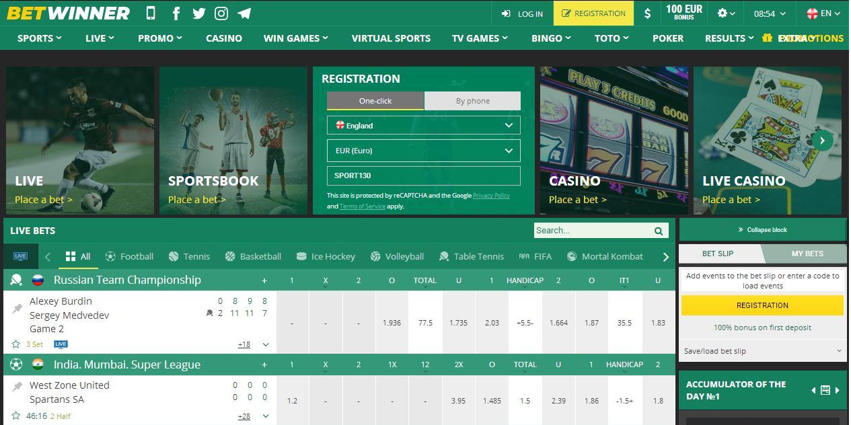The width and height of the screenshot is (851, 425).
Task: Filter live bets by Ice Hockey
Action: [x=326, y=256]
